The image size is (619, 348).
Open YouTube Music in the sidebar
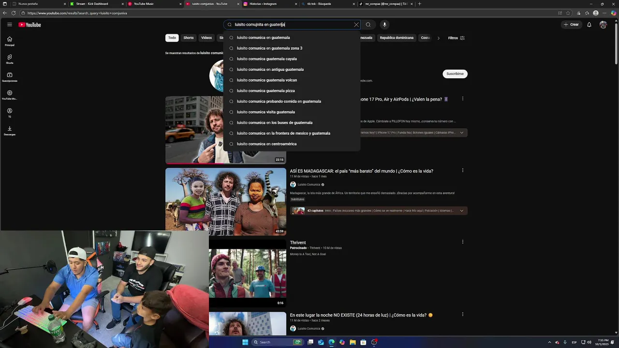[x=10, y=95]
